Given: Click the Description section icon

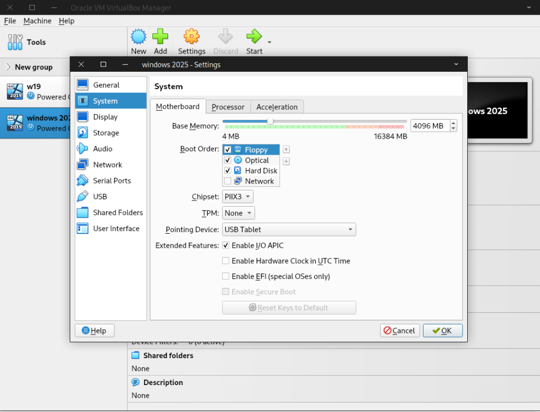Looking at the screenshot, I should (x=136, y=382).
